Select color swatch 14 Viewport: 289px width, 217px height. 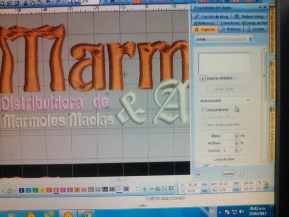point(112,189)
